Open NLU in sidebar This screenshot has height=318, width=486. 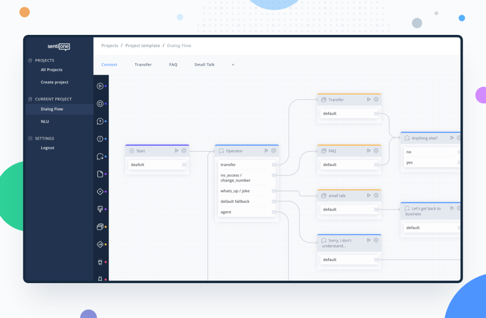point(45,121)
